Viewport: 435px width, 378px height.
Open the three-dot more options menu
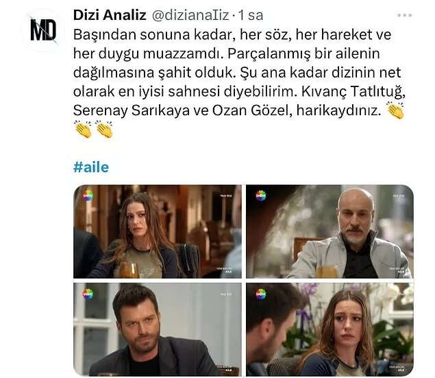404,15
